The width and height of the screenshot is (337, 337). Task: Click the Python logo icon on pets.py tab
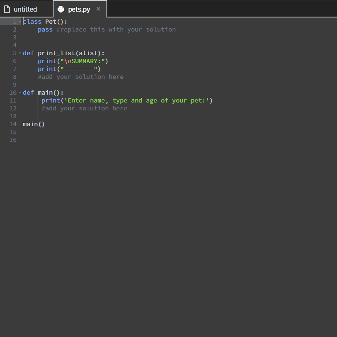pos(61,8)
